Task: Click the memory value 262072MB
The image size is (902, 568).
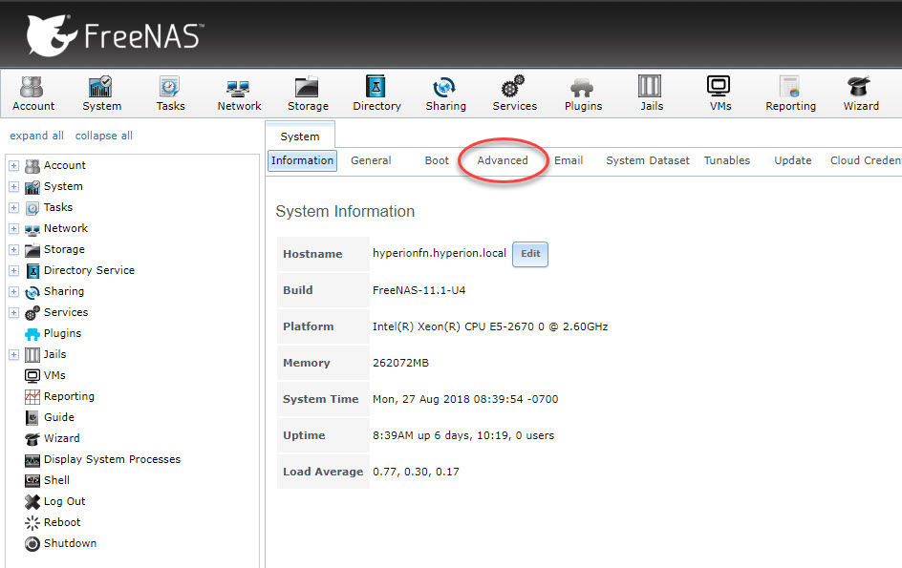Action: 400,363
